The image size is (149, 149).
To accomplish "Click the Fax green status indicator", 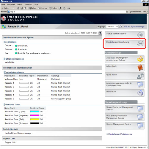I will [16, 53].
